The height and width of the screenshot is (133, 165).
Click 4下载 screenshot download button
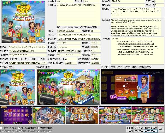[x=134, y=67]
